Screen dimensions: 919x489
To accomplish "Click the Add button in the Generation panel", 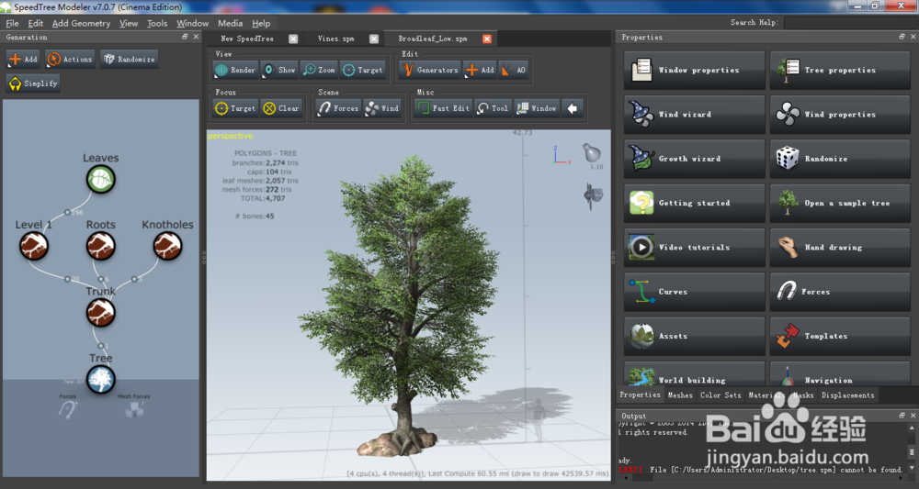I will coord(24,59).
